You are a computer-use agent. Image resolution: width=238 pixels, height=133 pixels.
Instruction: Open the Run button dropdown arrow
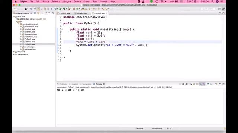click(62, 9)
